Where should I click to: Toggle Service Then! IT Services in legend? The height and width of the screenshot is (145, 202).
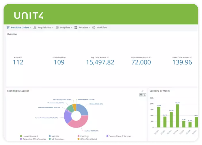tap(119, 136)
